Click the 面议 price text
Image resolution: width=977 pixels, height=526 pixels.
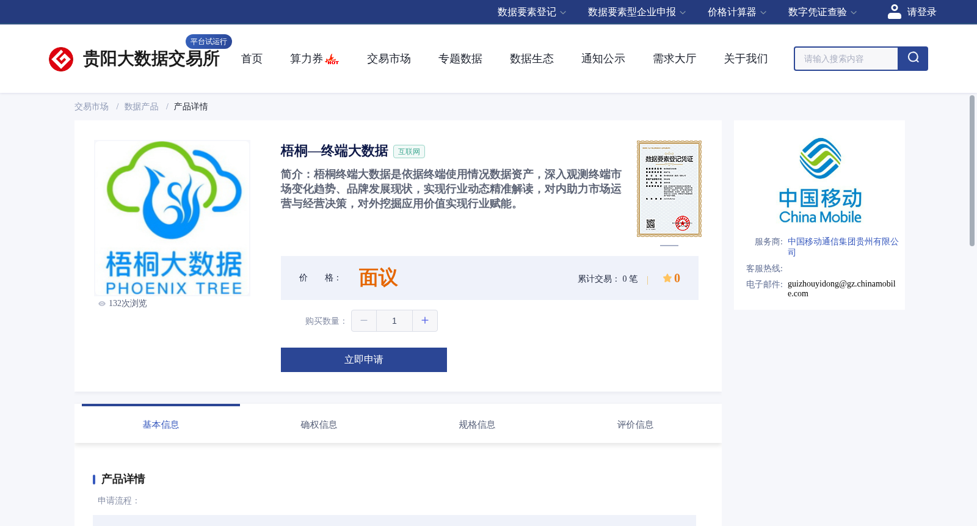(378, 278)
